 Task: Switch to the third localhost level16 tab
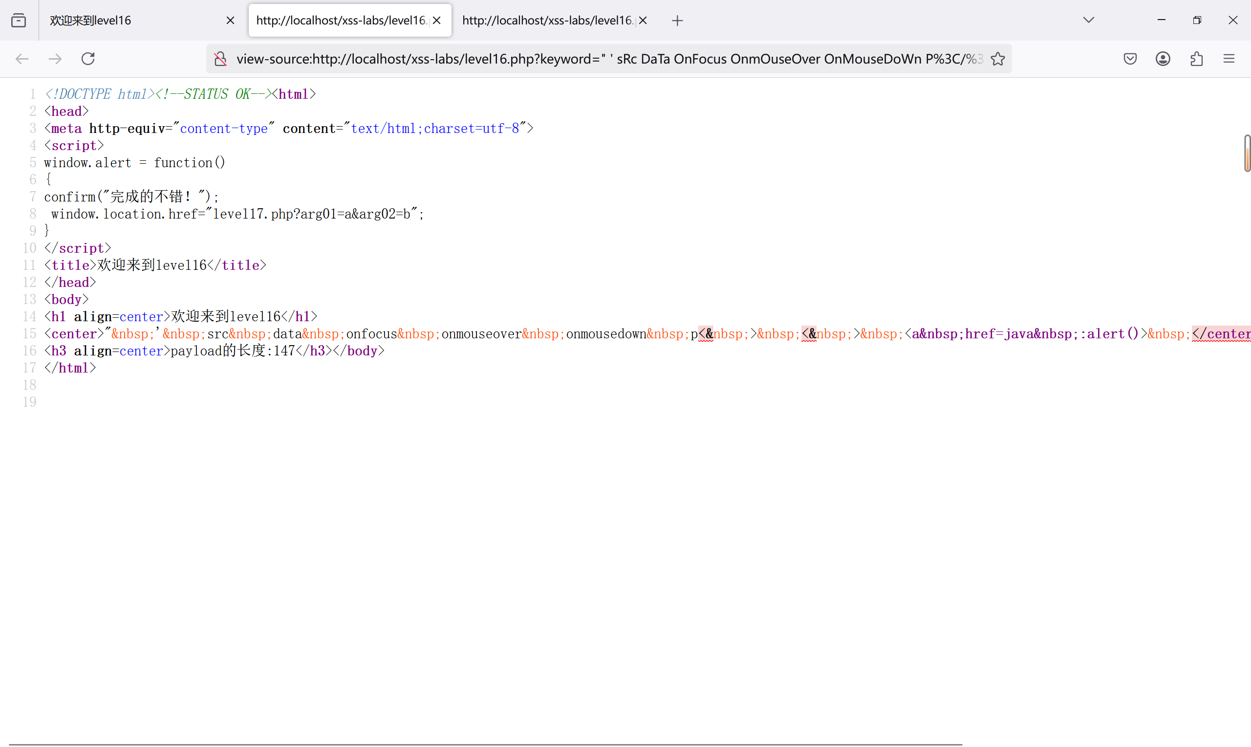point(546,21)
